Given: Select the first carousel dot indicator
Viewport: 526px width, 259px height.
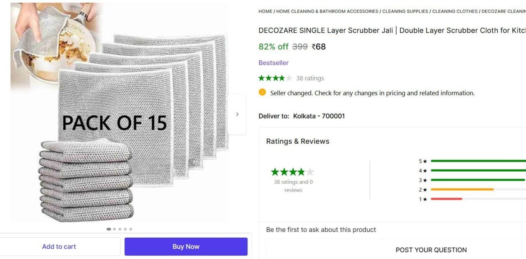Looking at the screenshot, I should tap(109, 229).
